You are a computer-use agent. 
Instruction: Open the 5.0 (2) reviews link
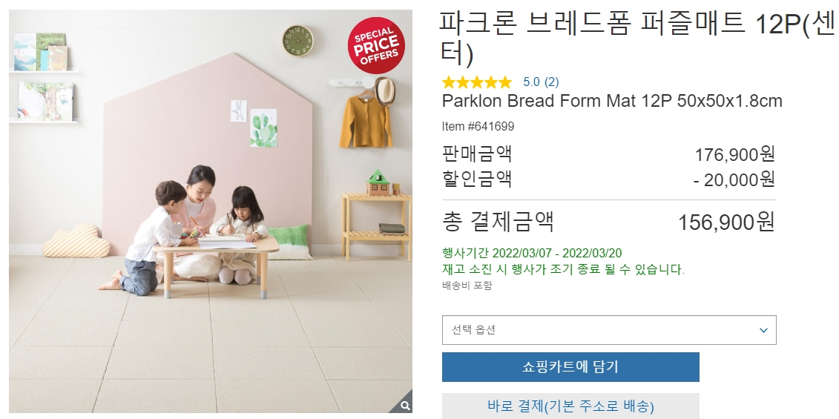[541, 82]
